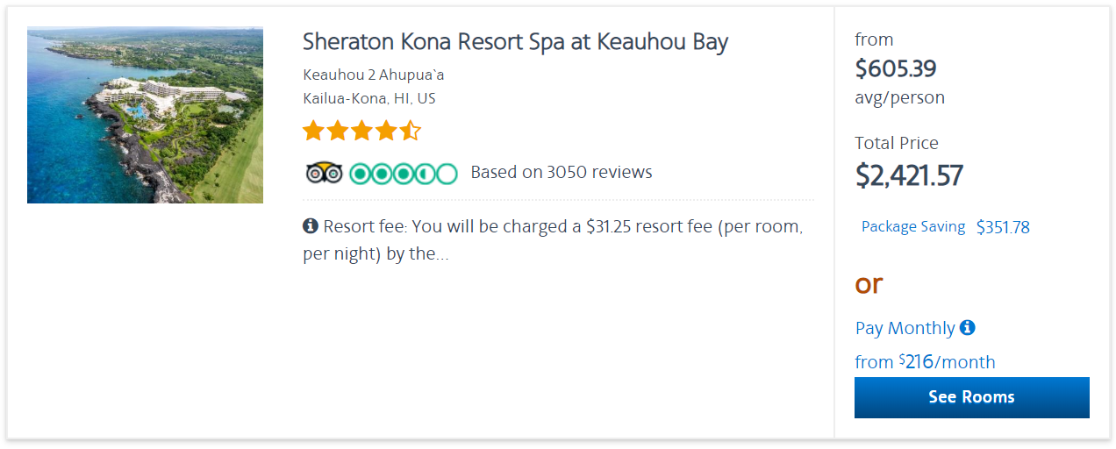Expand the truncated resort fee notice
This screenshot has height=449, width=1116.
(553, 241)
